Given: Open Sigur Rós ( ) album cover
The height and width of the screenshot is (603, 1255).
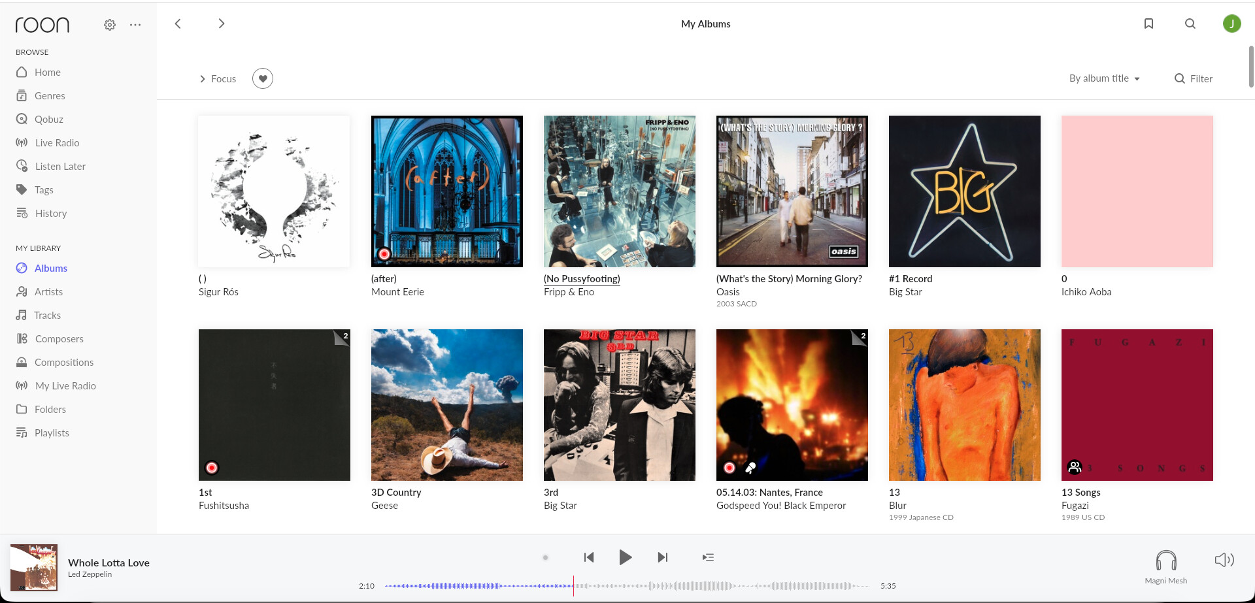Looking at the screenshot, I should click(275, 191).
